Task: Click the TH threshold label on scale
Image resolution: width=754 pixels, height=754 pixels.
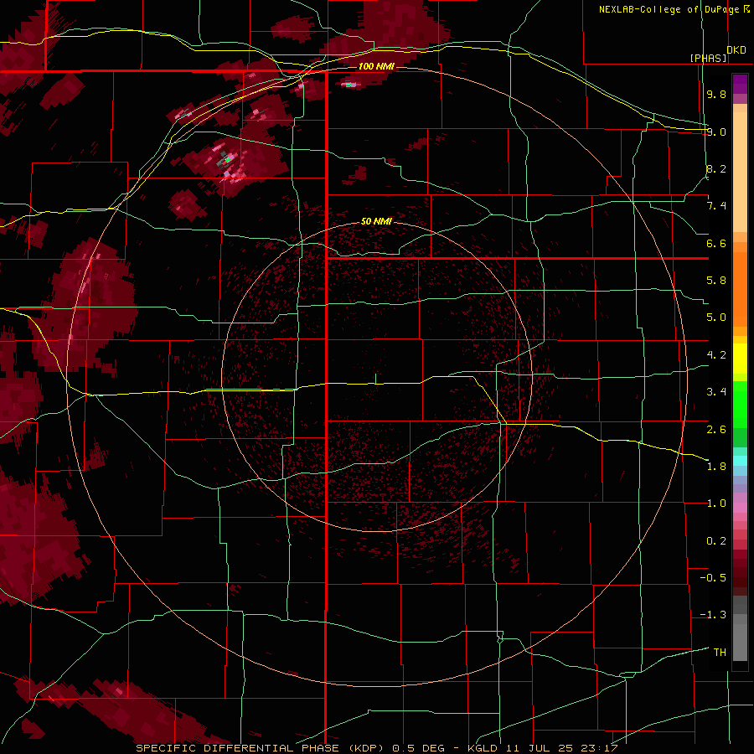Action: click(x=720, y=653)
